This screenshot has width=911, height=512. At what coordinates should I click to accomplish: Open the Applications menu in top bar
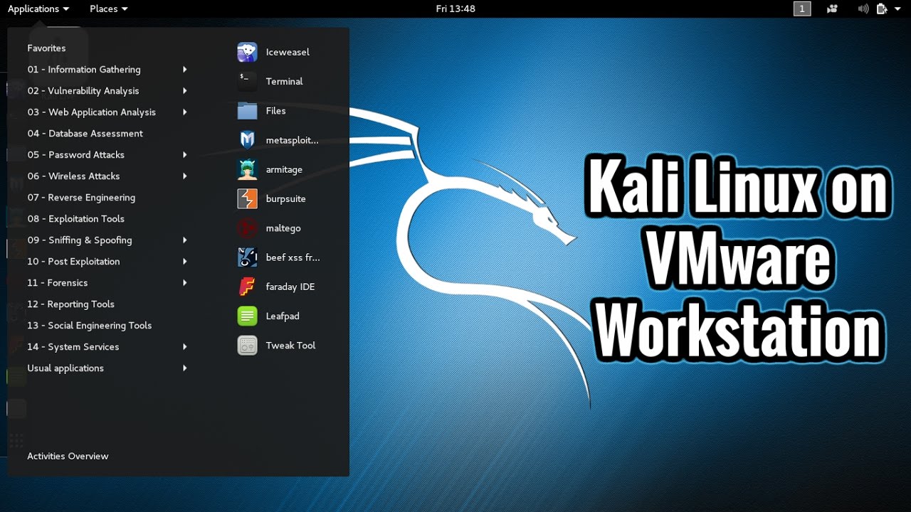pos(38,9)
